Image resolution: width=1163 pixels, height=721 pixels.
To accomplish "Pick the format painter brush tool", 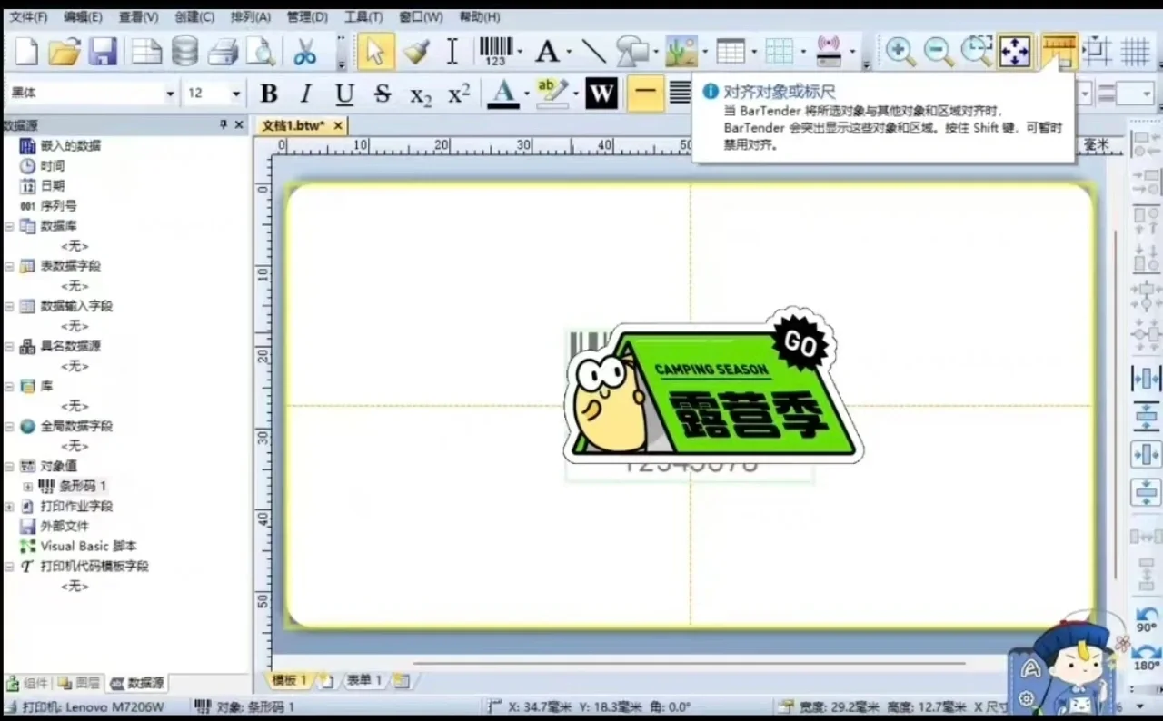I will coord(416,51).
